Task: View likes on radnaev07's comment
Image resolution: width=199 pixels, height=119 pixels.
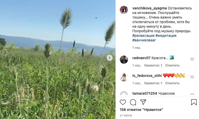Action: tap(153, 65)
